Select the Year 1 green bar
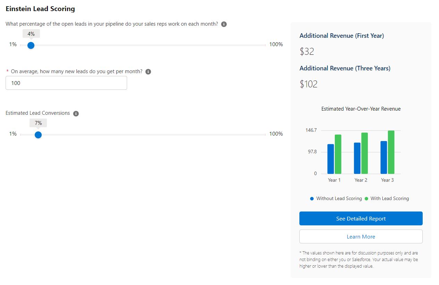 [x=338, y=154]
